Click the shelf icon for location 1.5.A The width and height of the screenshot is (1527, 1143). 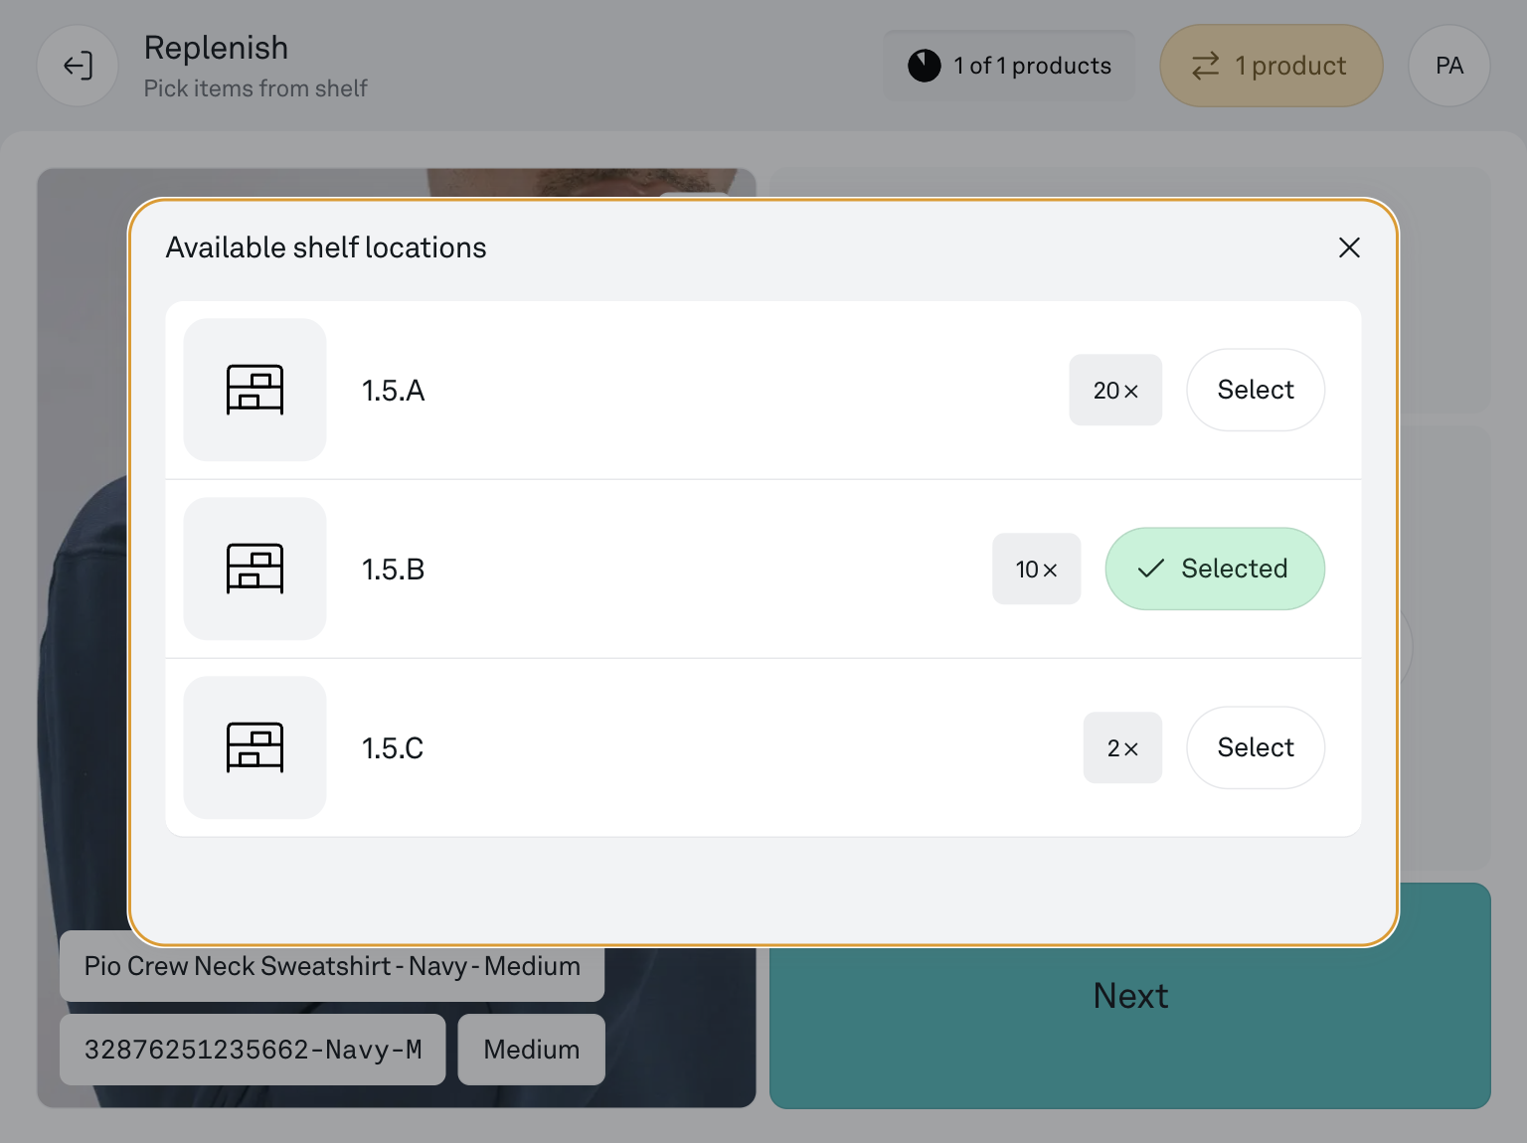[x=254, y=390]
